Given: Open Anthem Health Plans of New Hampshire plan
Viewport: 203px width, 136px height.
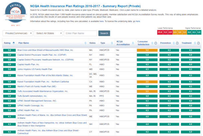Looking at the screenshot, I should [x=52, y=124].
